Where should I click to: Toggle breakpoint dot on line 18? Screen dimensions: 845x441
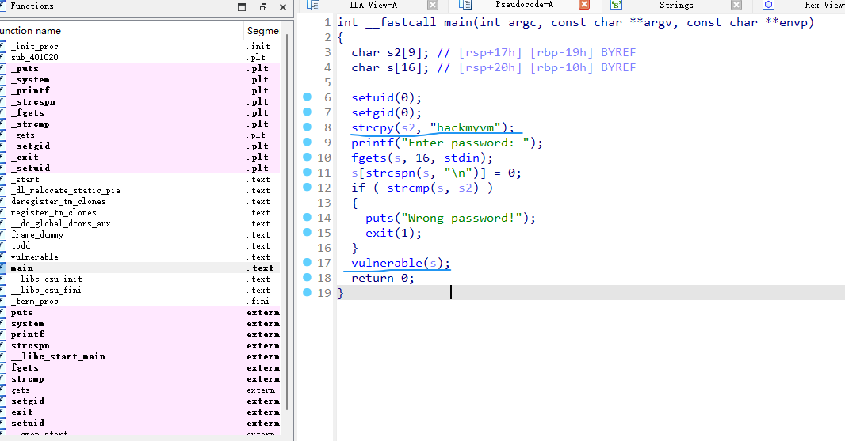[308, 277]
